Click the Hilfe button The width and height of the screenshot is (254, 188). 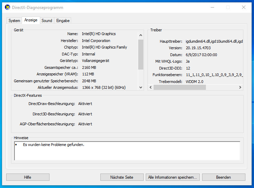pyautogui.click(x=28, y=177)
